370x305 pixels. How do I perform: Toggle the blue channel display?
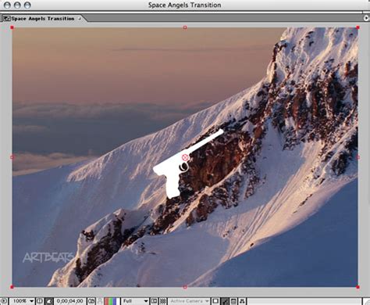[115, 301]
